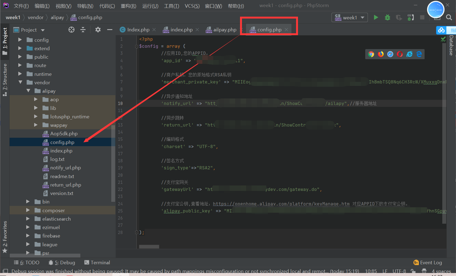Expand the aop folder
The height and width of the screenshot is (276, 456).
(36, 100)
